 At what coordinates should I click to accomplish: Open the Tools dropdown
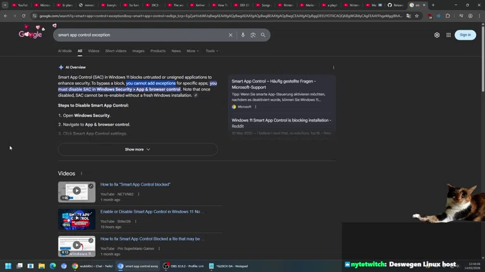[x=212, y=51]
